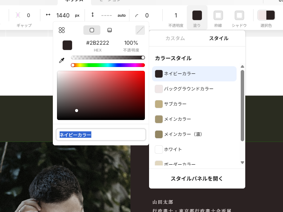Switch to the スタイル tab
This screenshot has height=212, width=283.
218,38
